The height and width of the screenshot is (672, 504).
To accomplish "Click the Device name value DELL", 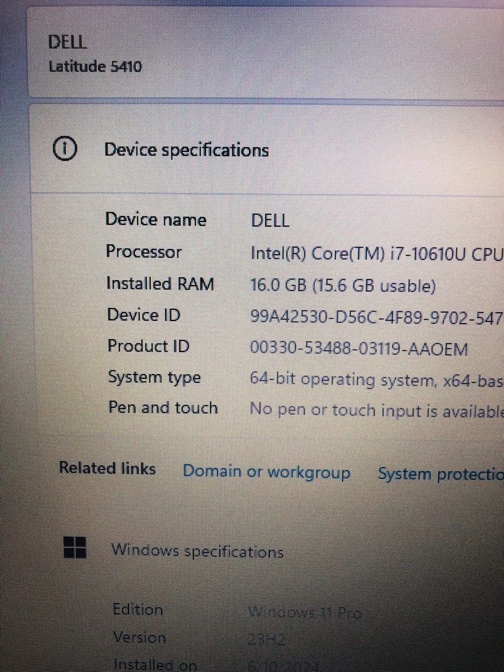I will (x=269, y=221).
